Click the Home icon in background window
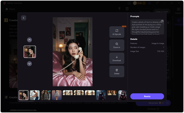The image size is (184, 113). click(7, 9)
